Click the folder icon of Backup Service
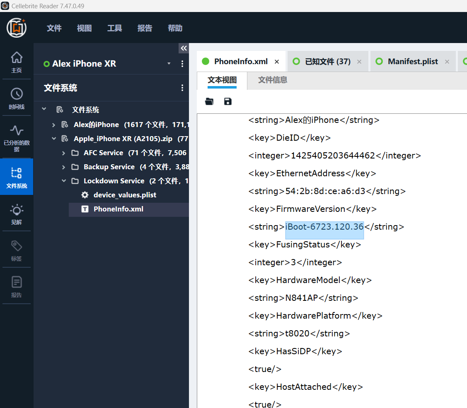 click(x=75, y=167)
